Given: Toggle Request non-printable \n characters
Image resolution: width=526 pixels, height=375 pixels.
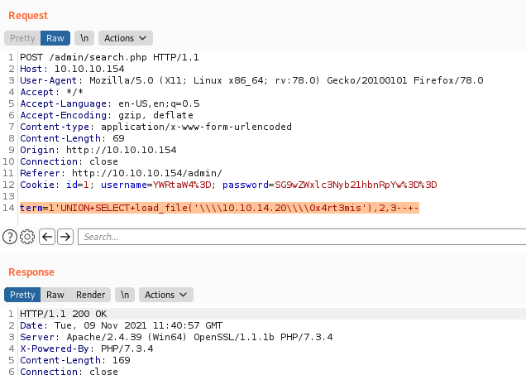Looking at the screenshot, I should coord(84,38).
